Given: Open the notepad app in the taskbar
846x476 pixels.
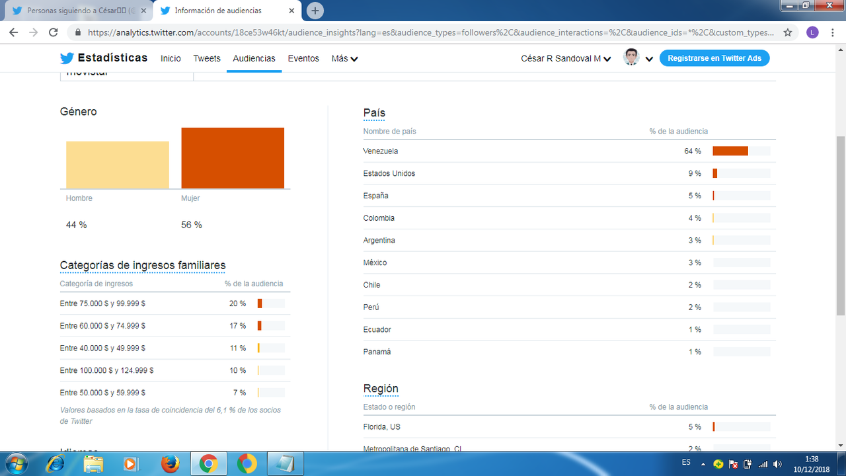Looking at the screenshot, I should [285, 463].
